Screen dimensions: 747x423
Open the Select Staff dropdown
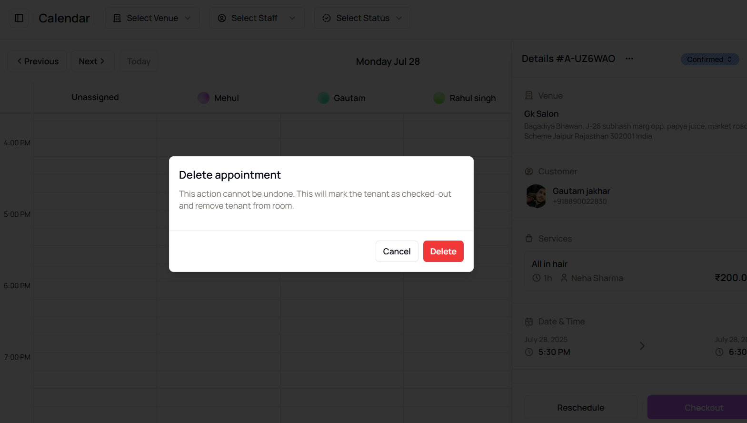(x=257, y=18)
